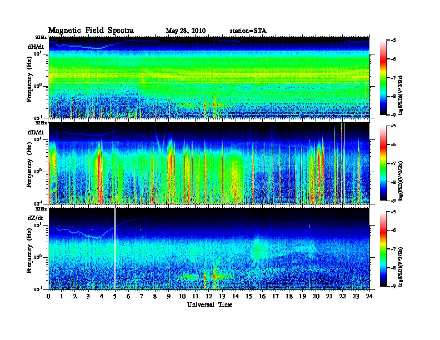Click the white vertical gap line in dZ/dt panel

115,249
